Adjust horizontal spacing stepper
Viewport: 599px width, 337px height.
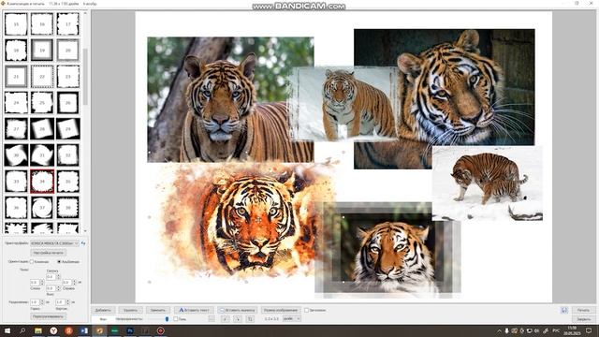[x=42, y=302]
